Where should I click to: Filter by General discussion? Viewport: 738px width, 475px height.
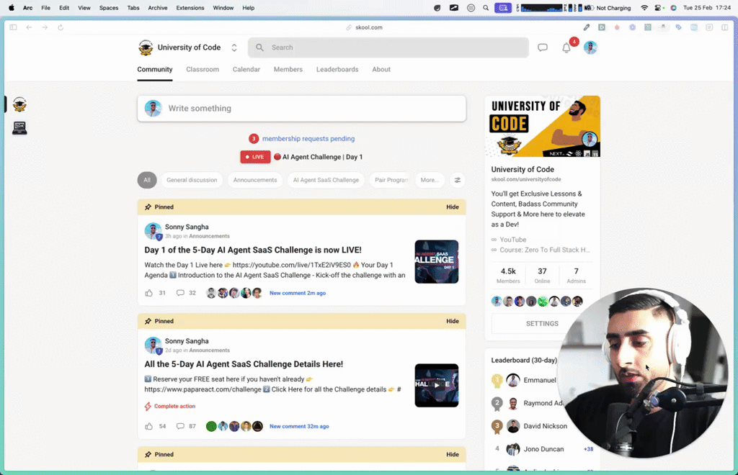[192, 180]
